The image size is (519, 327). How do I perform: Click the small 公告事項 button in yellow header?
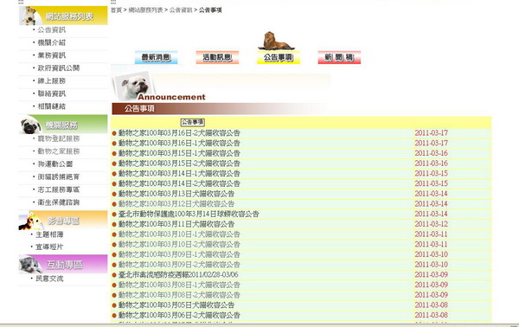[x=192, y=123]
